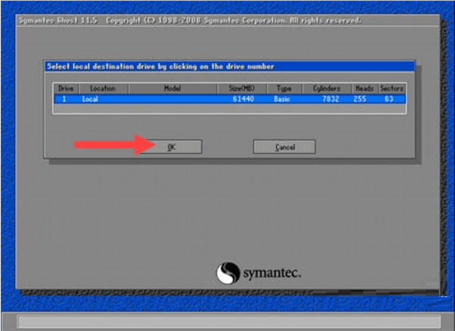Screen dimensions: 455x331
Task: Click the Sectors column header
Action: point(392,88)
